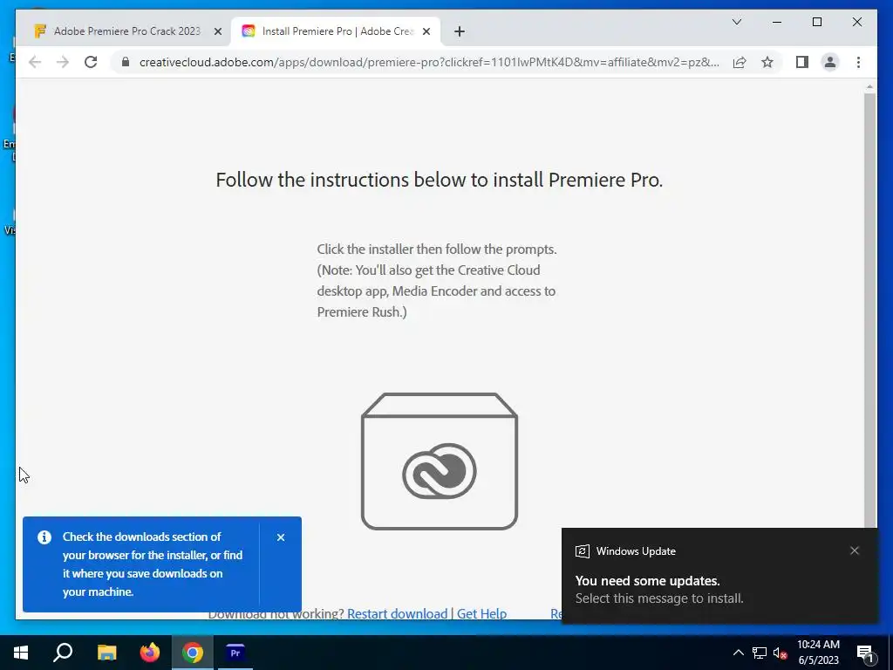Bookmark this page with the star icon
This screenshot has height=670, width=893.
pyautogui.click(x=767, y=62)
